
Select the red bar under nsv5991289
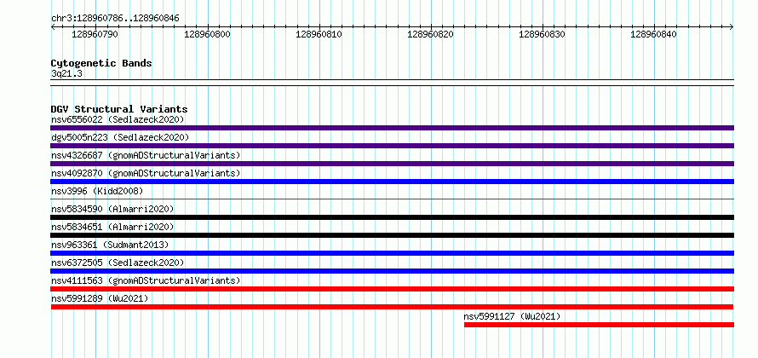pyautogui.click(x=392, y=307)
